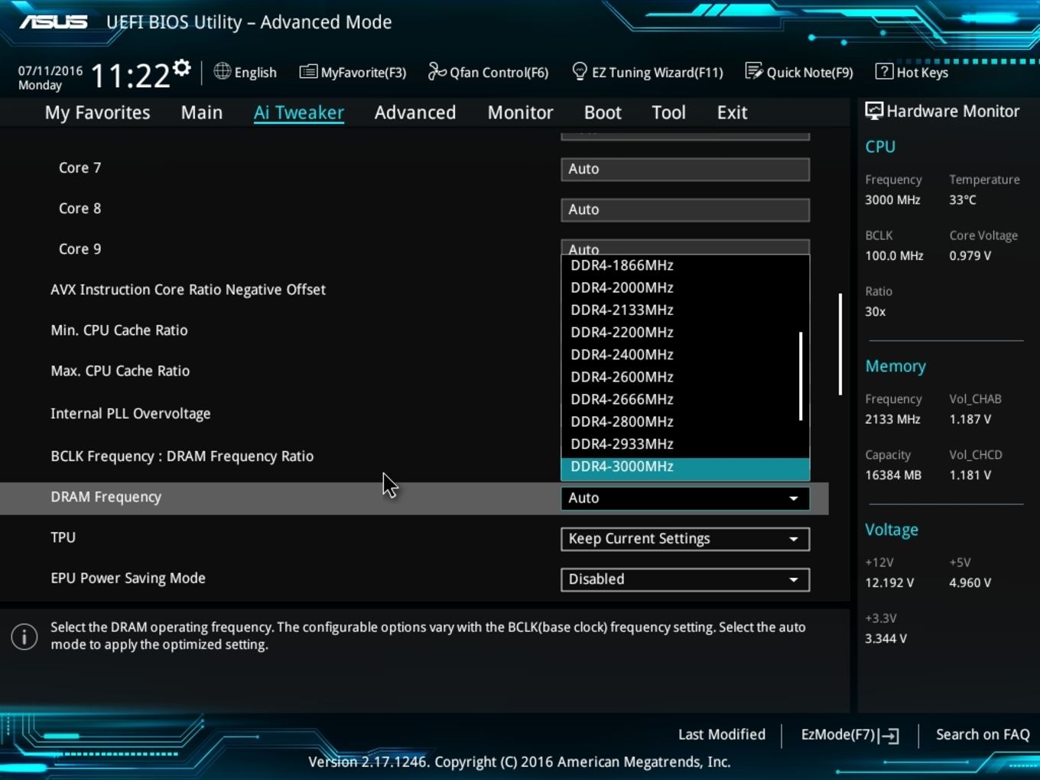The width and height of the screenshot is (1040, 780).
Task: Open MyFavorite(F3) label
Action: click(x=363, y=73)
